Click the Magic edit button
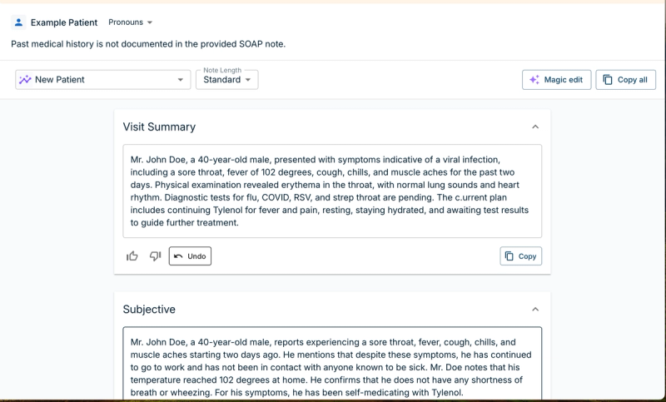This screenshot has height=402, width=666. (556, 79)
